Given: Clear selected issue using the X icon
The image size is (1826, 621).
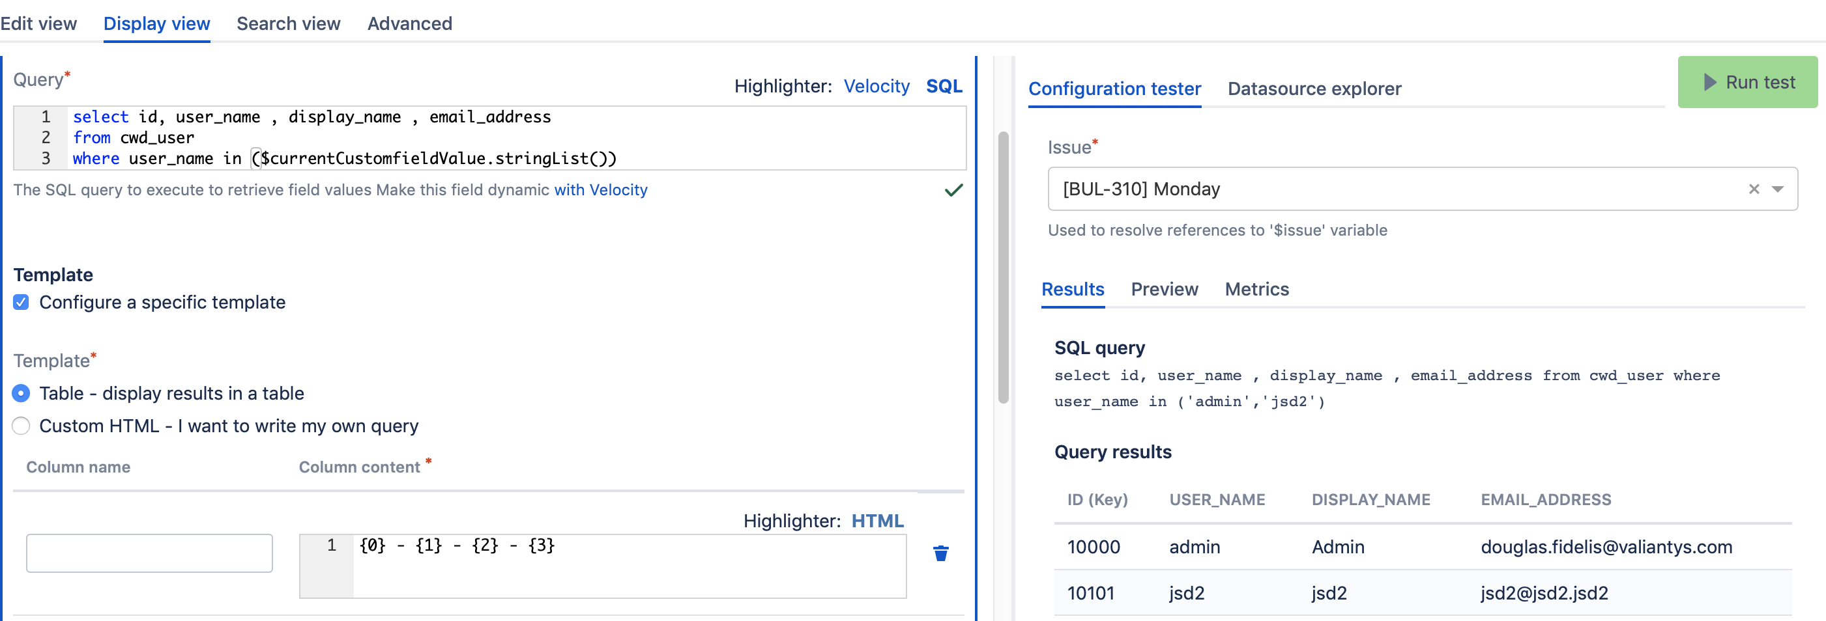Looking at the screenshot, I should (1754, 189).
